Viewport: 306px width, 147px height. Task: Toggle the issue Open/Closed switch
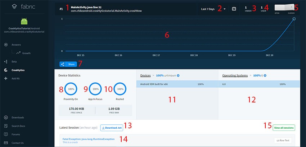click(284, 7)
